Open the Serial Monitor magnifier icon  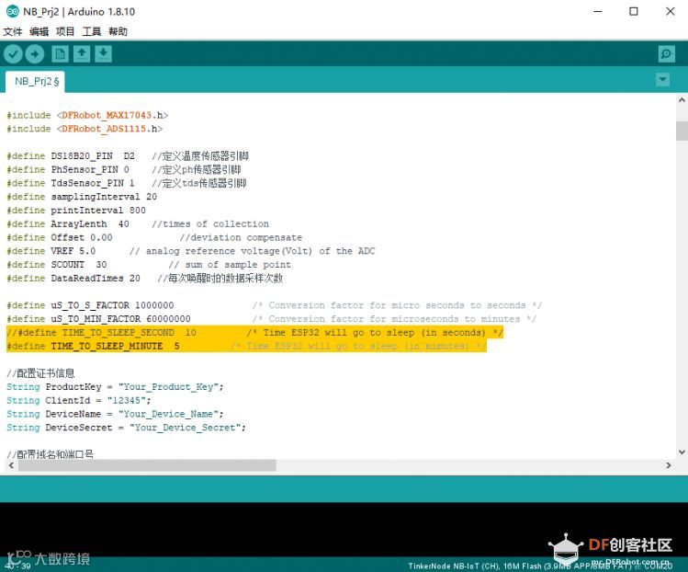click(667, 54)
